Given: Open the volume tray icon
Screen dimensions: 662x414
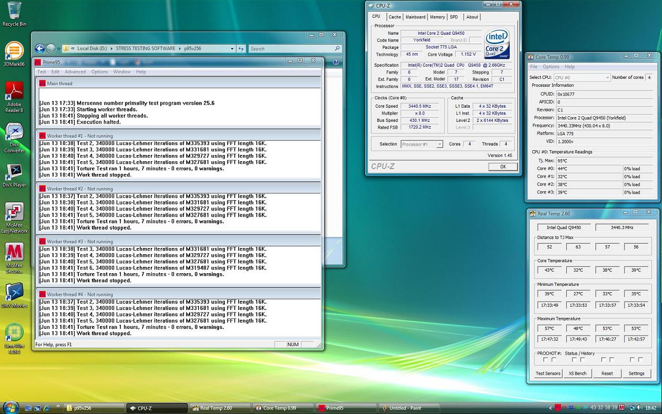Looking at the screenshot, I should (x=639, y=407).
